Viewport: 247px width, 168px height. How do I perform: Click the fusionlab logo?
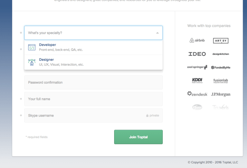click(221, 81)
